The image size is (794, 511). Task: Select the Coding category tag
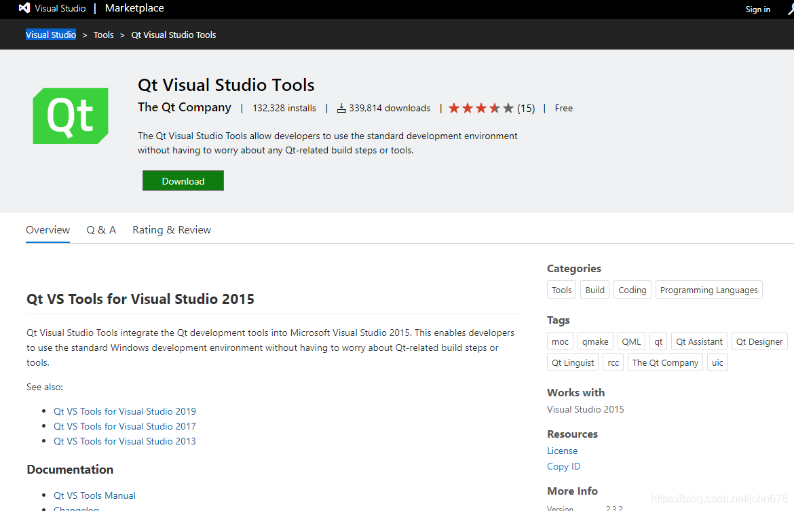[632, 290]
